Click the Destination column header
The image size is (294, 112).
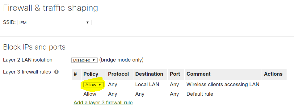(x=149, y=74)
